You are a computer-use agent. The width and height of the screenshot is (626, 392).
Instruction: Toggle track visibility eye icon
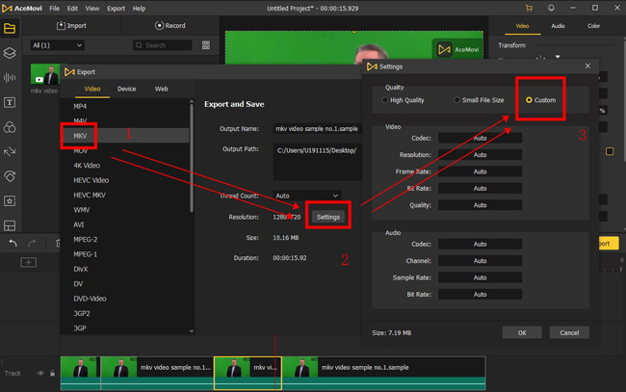click(x=40, y=374)
